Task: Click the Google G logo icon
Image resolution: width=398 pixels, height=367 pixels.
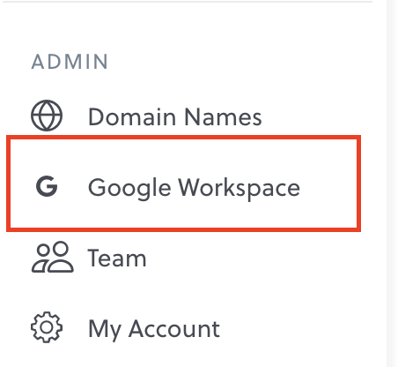Action: coord(47,186)
